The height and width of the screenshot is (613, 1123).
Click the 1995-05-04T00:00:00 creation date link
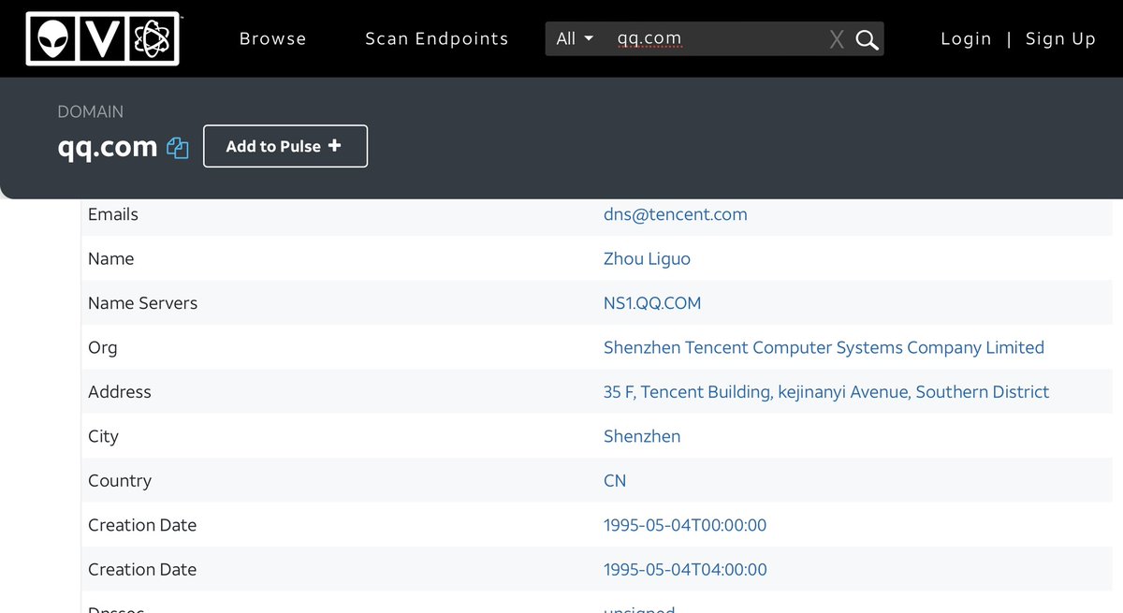click(x=684, y=525)
